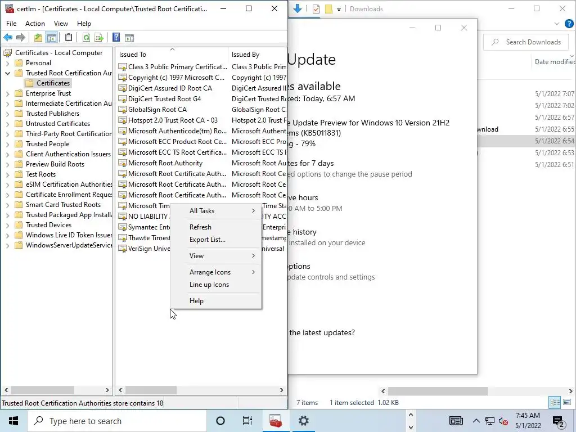Sort Downloads by the Date modified column
This screenshot has height=432, width=576.
point(553,62)
